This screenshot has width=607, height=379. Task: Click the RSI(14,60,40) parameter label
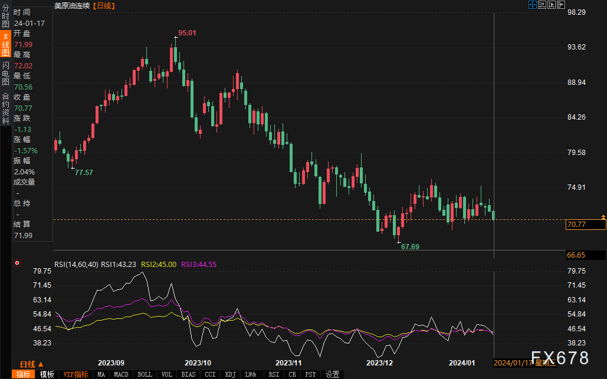[x=76, y=265]
